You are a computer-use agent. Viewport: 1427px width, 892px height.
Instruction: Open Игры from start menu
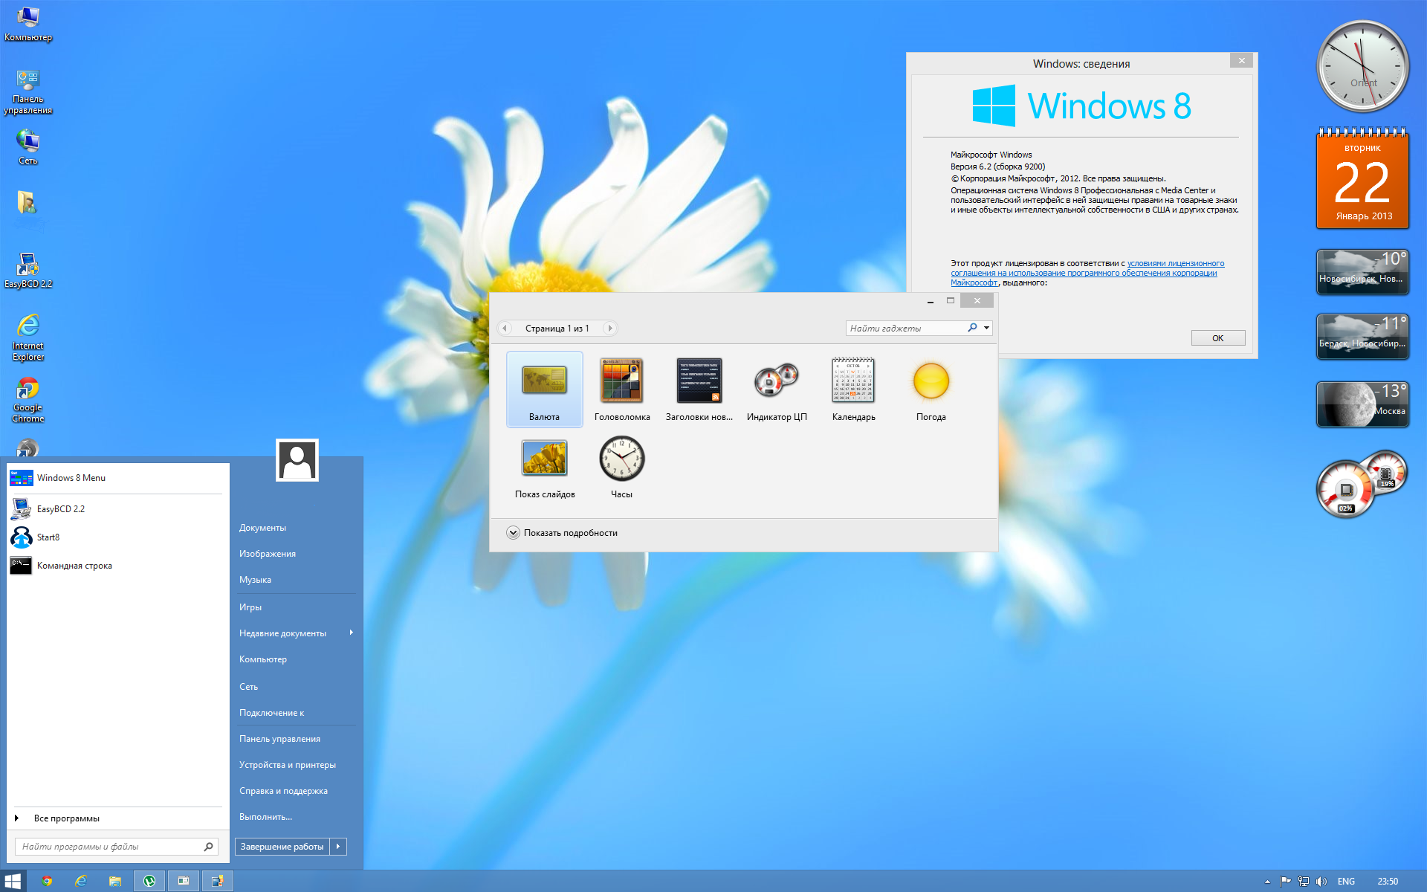tap(250, 607)
